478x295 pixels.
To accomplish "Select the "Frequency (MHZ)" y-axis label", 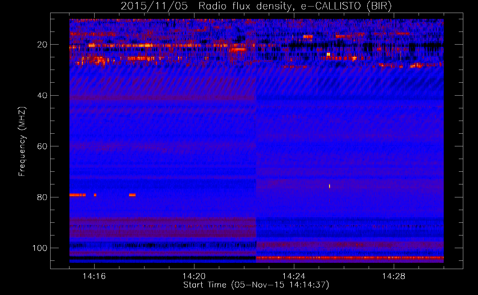I will (22, 141).
